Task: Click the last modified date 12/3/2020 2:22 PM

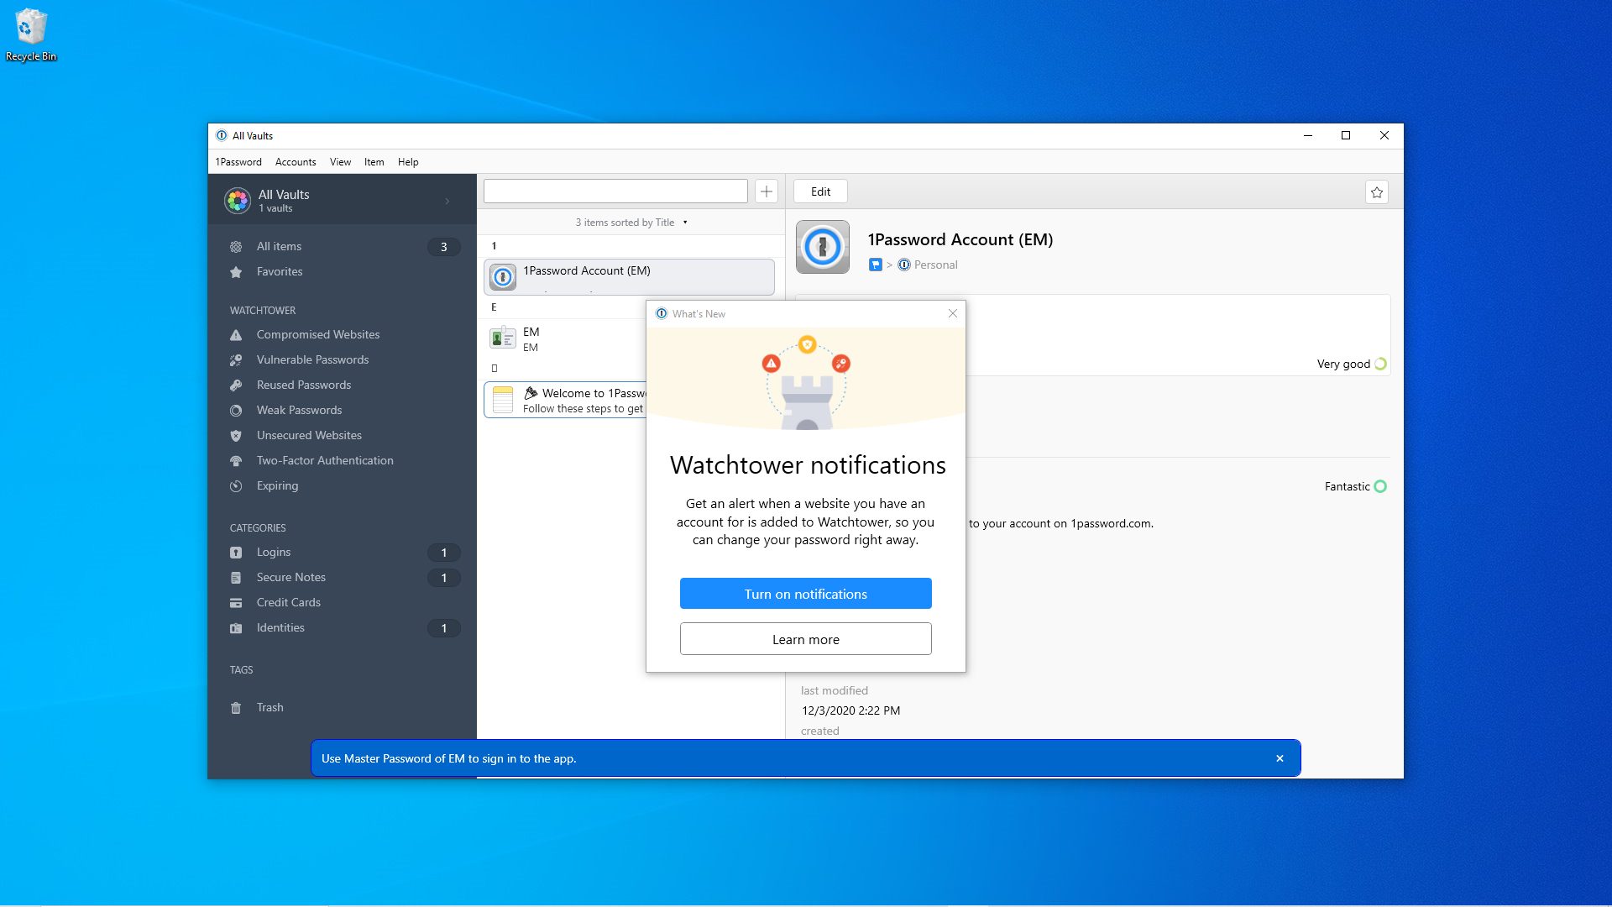Action: click(850, 710)
